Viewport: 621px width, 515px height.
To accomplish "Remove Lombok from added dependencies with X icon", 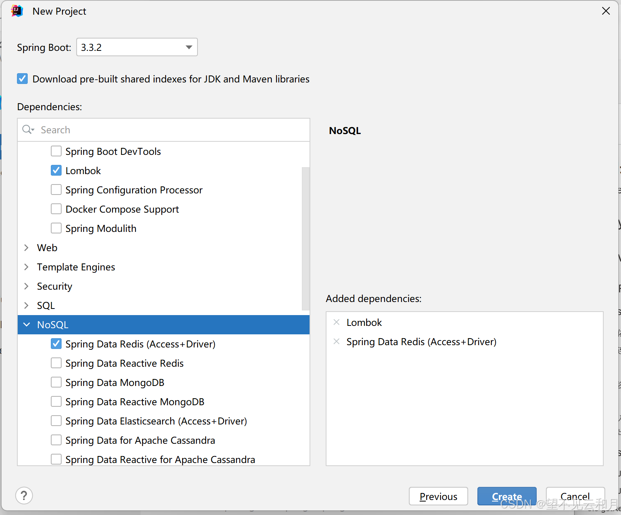I will [336, 322].
